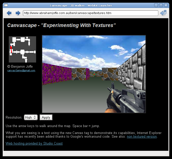Click the go/enter arrow beside the URL bar
172x159 pixels.
(163, 13)
